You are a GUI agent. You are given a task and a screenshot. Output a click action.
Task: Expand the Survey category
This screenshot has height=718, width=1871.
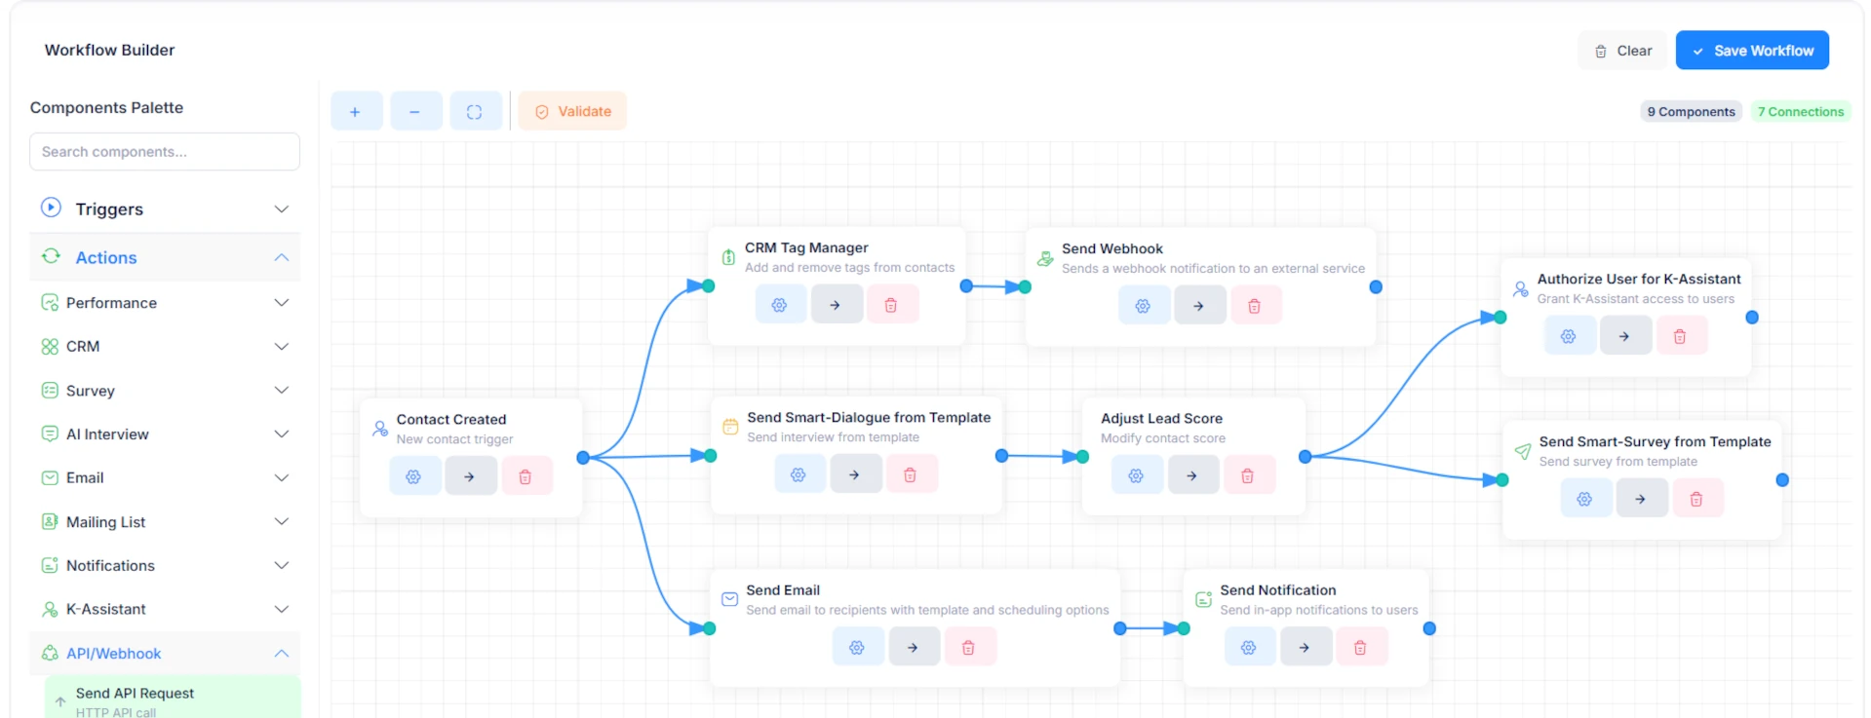pyautogui.click(x=165, y=391)
